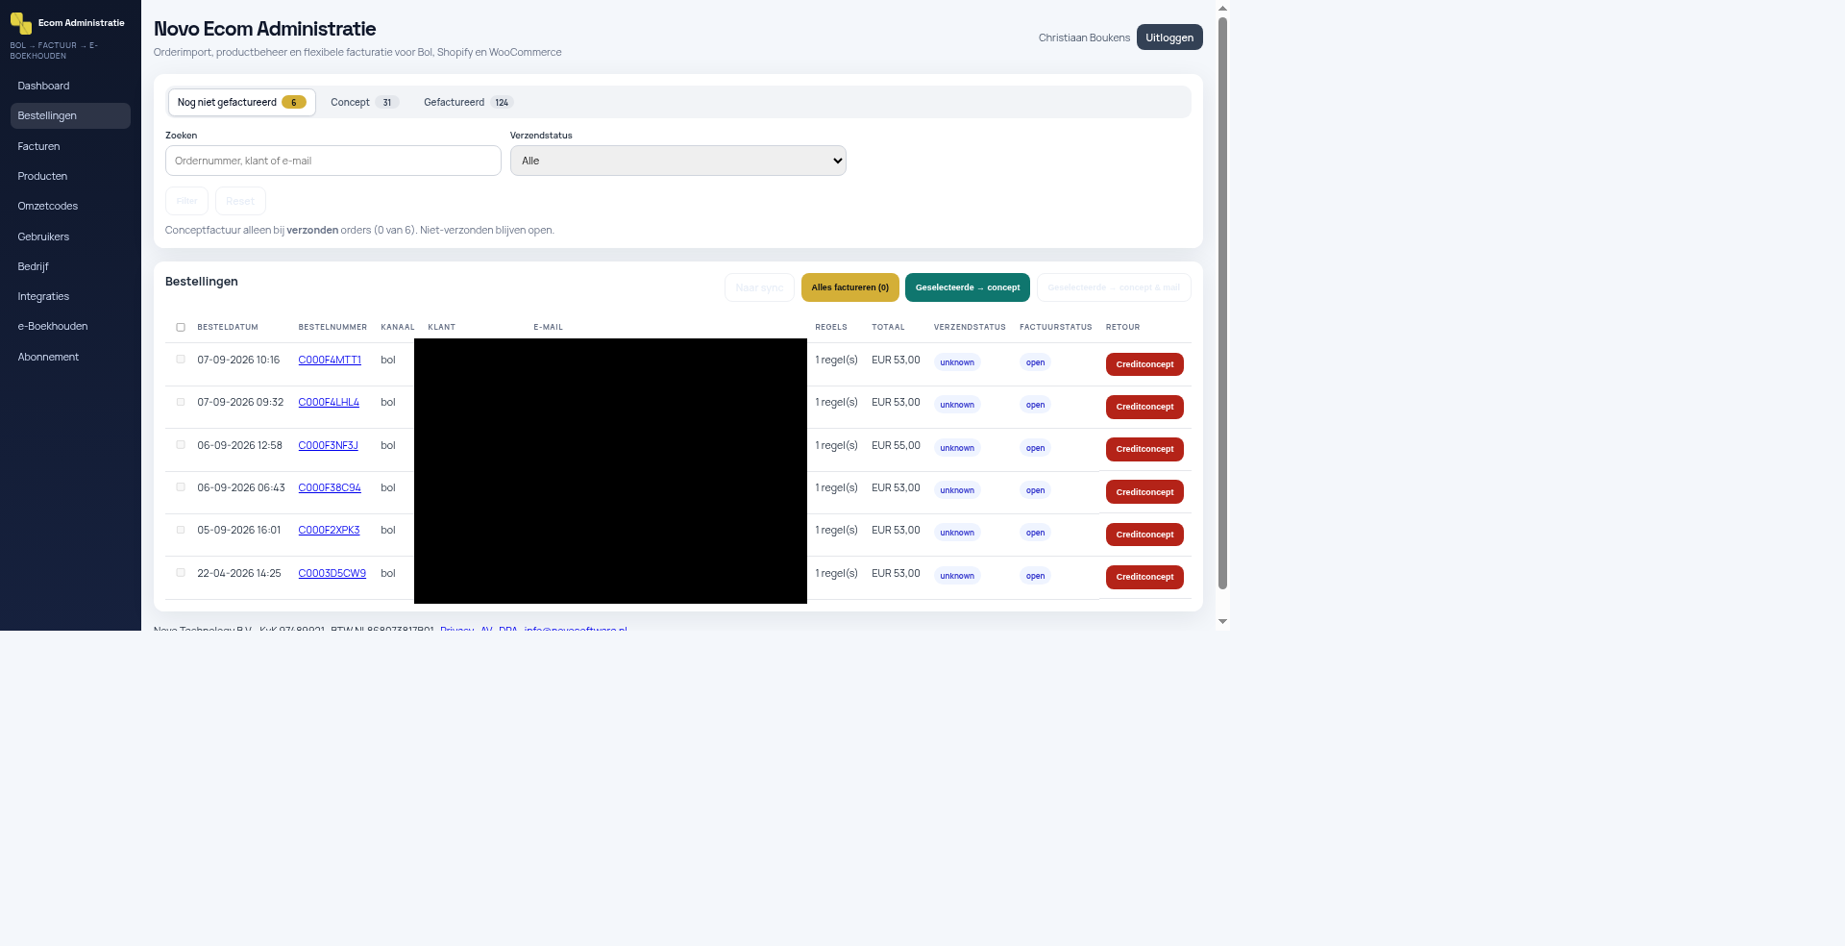Image resolution: width=1845 pixels, height=946 pixels.
Task: Open Bestellingen in the sidebar
Action: (x=70, y=115)
